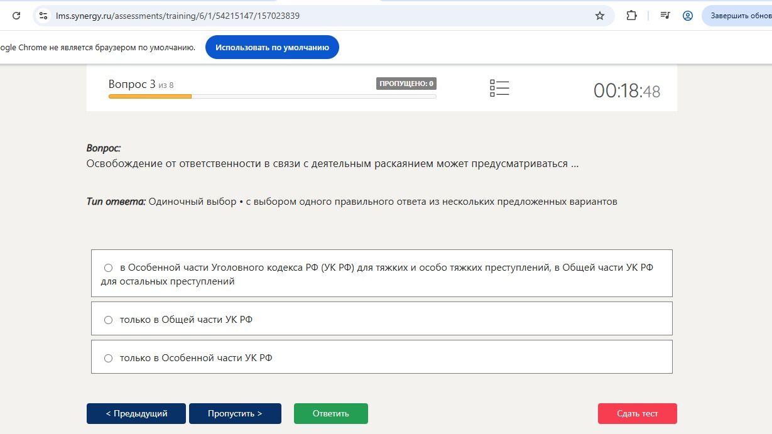Click the default browser notice text

point(97,47)
